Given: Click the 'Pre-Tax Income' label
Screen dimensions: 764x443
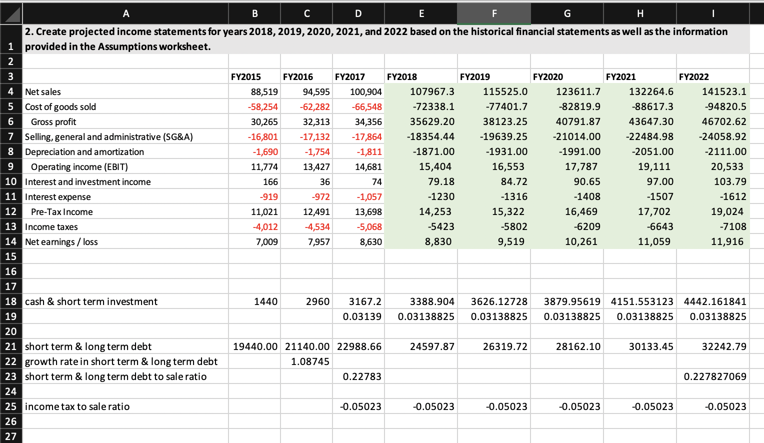Looking at the screenshot, I should point(62,212).
